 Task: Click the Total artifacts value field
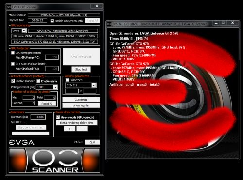50,97
